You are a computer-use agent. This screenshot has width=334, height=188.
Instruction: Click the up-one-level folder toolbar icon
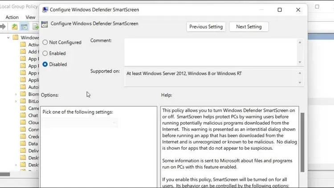tap(15, 27)
